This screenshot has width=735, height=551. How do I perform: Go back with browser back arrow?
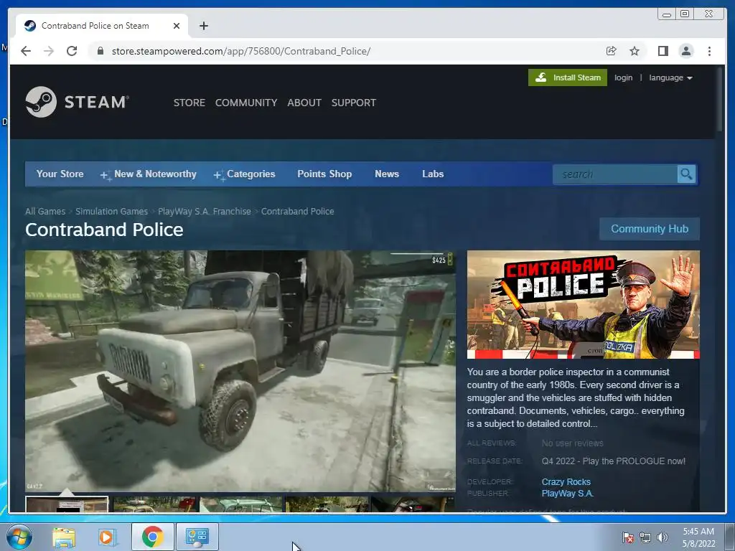[x=26, y=51]
